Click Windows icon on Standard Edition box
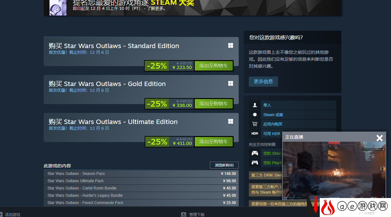 click(x=230, y=46)
